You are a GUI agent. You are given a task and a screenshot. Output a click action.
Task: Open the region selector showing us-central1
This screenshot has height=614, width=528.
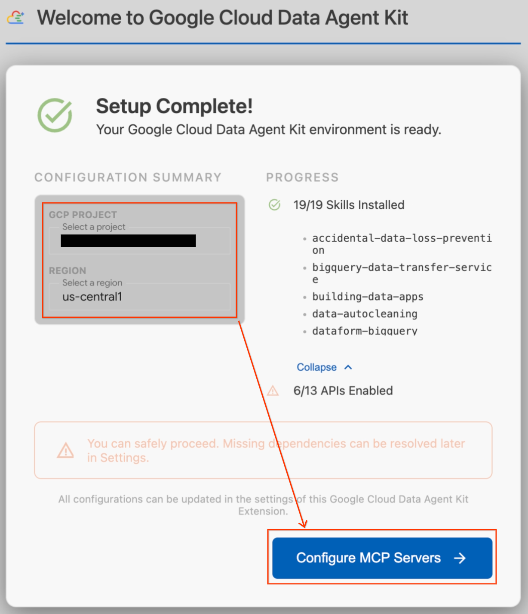(140, 297)
